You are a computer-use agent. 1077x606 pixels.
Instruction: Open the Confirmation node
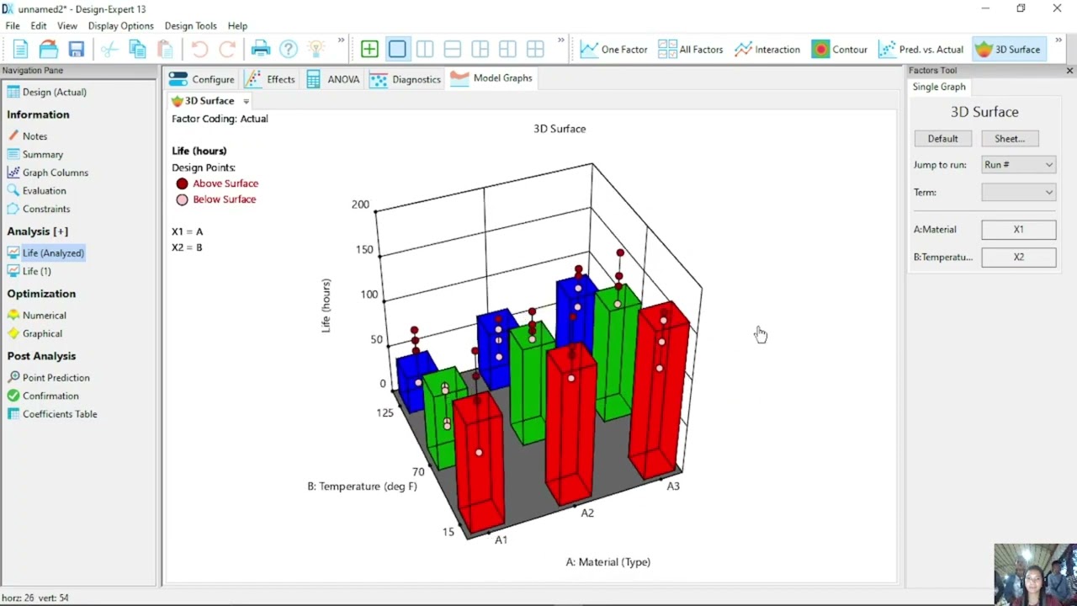44,396
